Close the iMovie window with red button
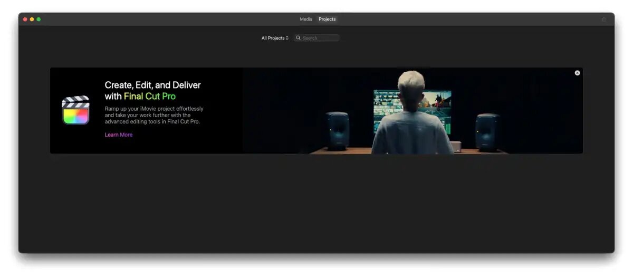This screenshot has height=278, width=633. [x=25, y=19]
